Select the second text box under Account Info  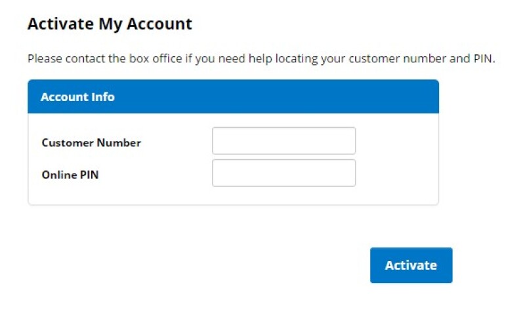(x=283, y=173)
